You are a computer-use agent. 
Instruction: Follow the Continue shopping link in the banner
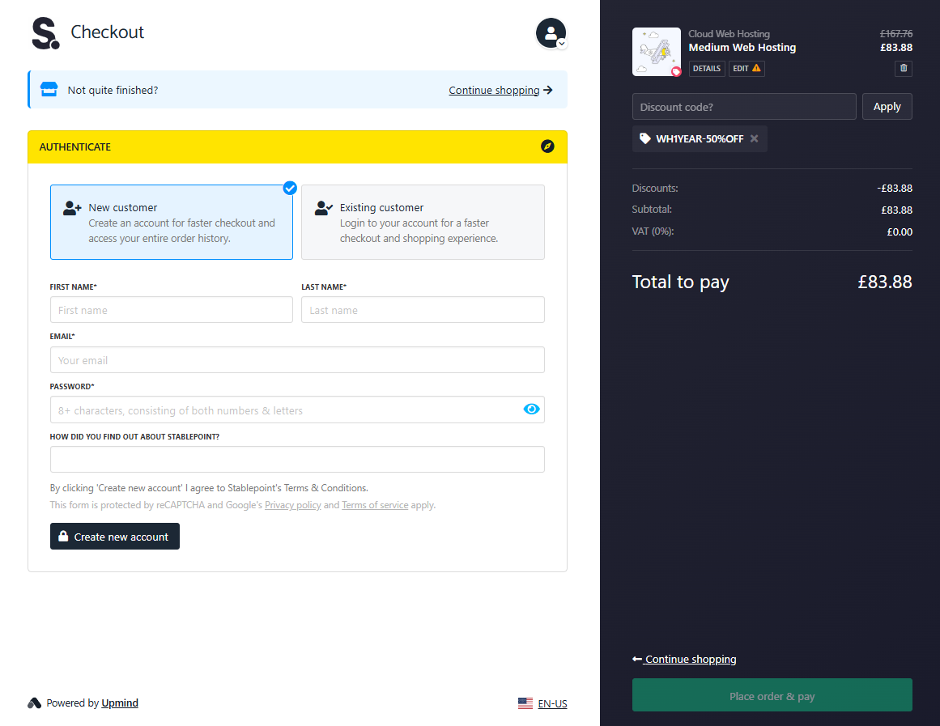[x=494, y=90]
